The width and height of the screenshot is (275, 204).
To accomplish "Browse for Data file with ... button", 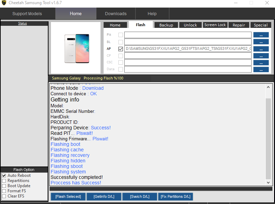I will pyautogui.click(x=261, y=69).
